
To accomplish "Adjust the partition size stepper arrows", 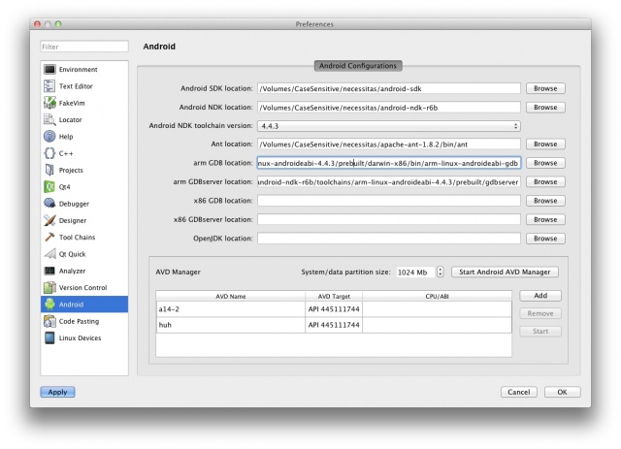I will 441,273.
